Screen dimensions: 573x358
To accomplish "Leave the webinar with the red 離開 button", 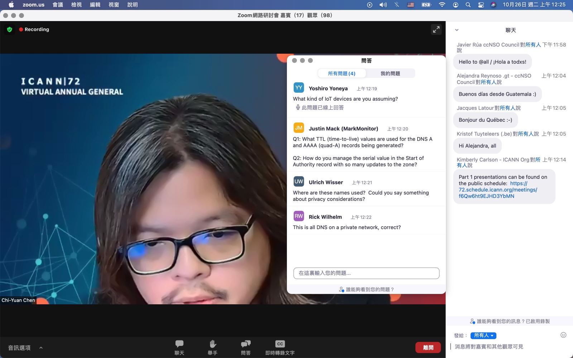I will tap(428, 347).
